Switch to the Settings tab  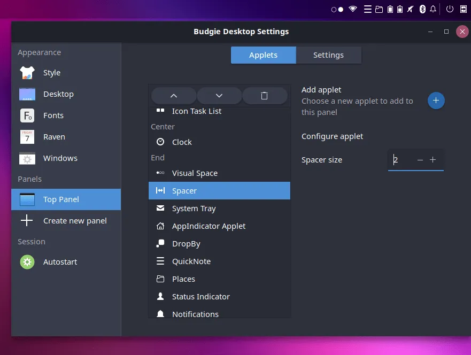coord(328,55)
